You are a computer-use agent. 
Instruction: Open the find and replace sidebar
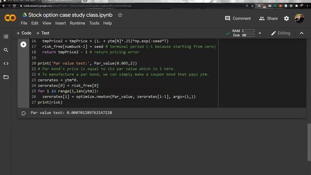pyautogui.click(x=6, y=50)
